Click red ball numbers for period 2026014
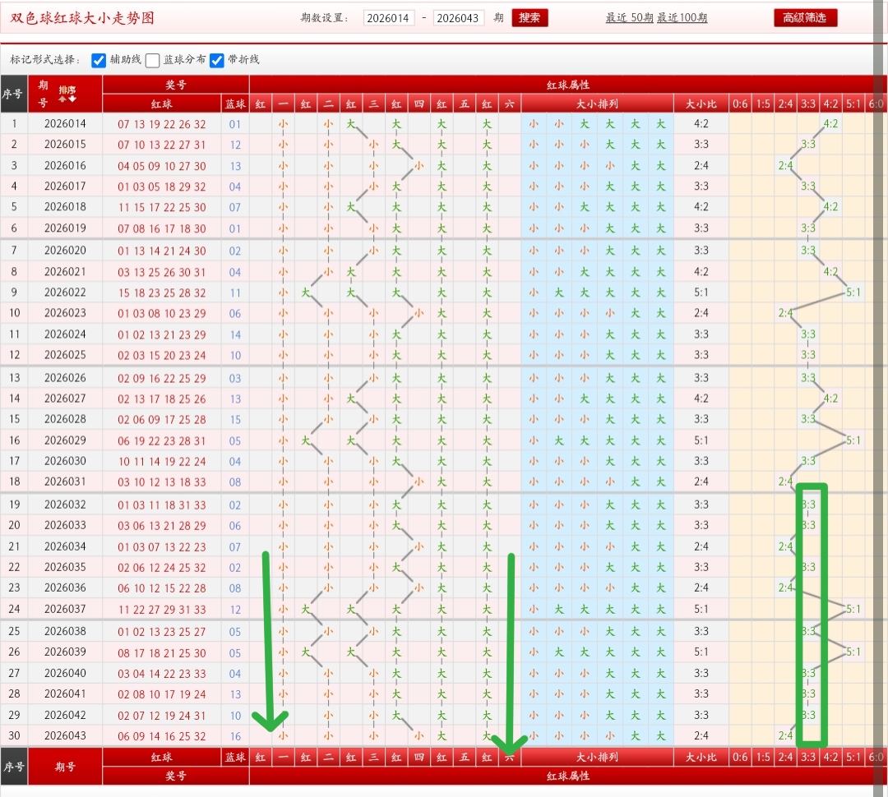The height and width of the screenshot is (797, 888). (162, 124)
